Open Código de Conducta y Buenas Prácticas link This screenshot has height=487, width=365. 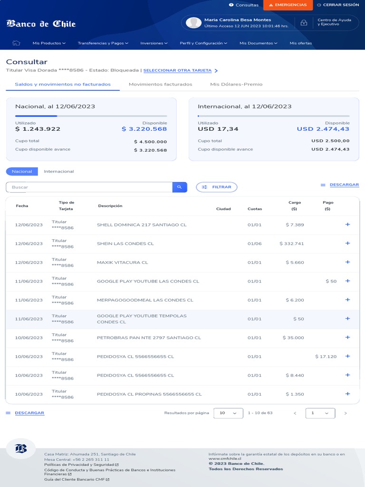click(110, 472)
